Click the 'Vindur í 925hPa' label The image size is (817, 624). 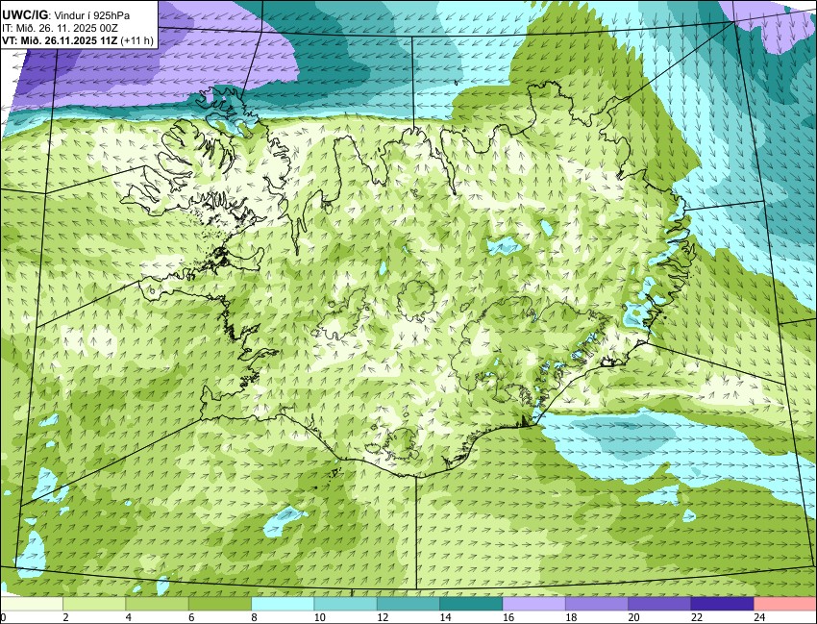click(x=92, y=15)
